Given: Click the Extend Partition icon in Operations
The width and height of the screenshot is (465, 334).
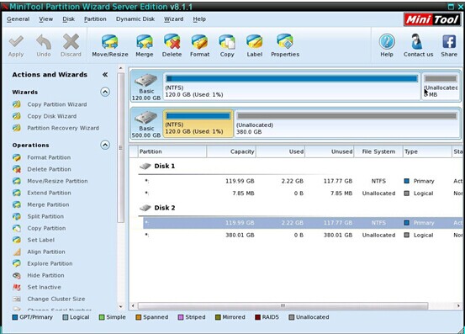Looking at the screenshot, I should pyautogui.click(x=17, y=193).
